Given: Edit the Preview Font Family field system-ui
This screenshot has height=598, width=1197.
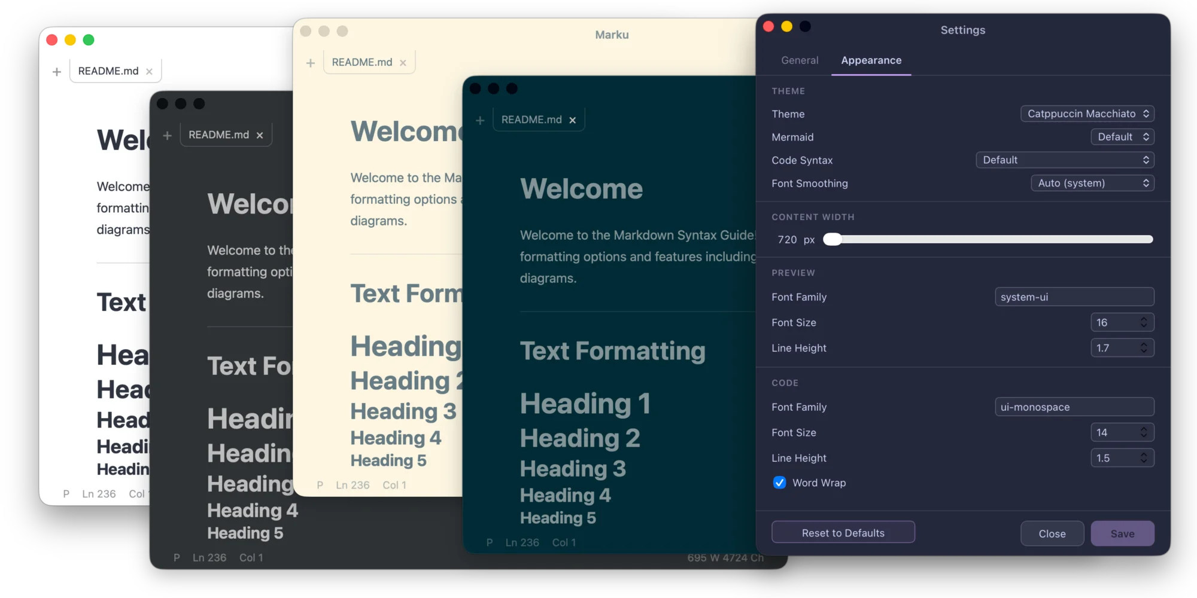Looking at the screenshot, I should [x=1074, y=297].
